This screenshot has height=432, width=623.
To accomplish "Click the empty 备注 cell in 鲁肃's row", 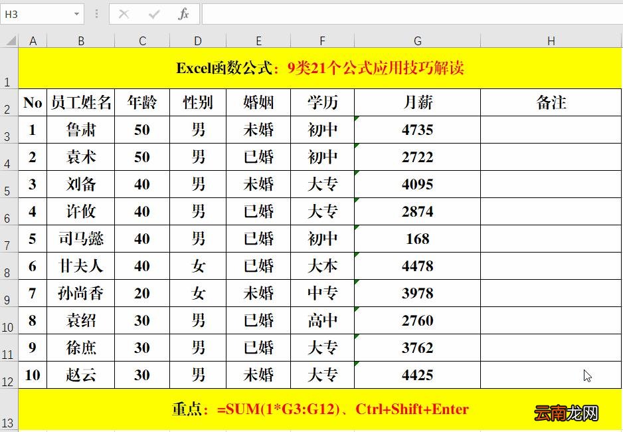I will (x=551, y=130).
